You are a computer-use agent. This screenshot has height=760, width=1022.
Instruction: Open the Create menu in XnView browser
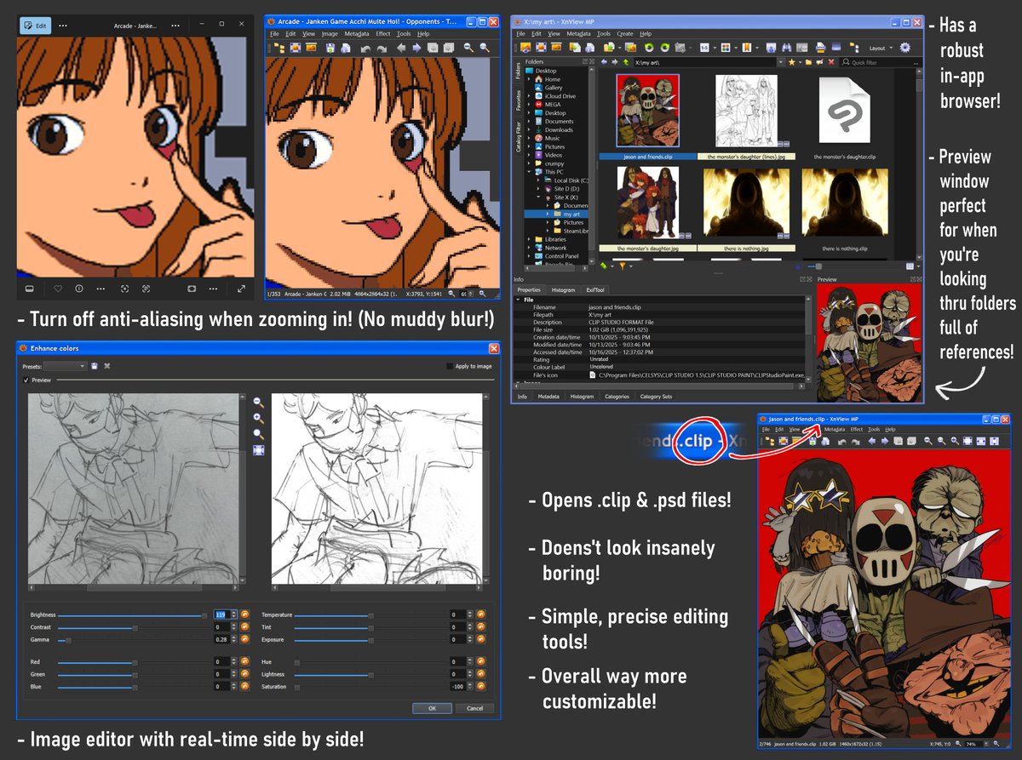625,33
